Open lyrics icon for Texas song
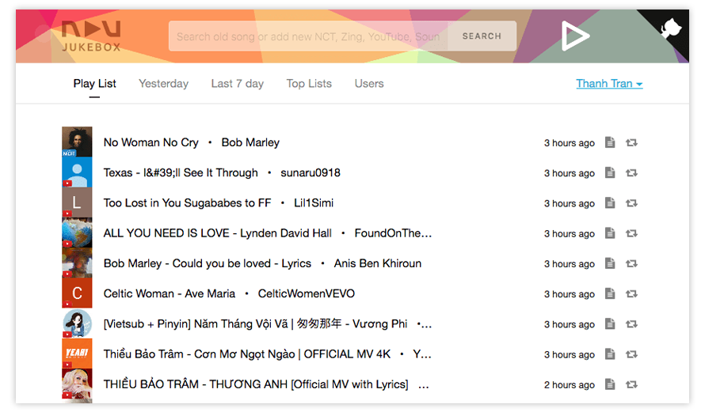The height and width of the screenshot is (412, 705). click(x=610, y=172)
